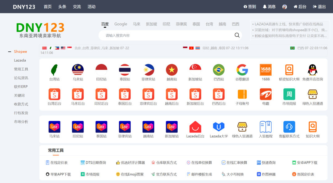Image resolution: width=333 pixels, height=183 pixels.
Task: Open the 马来站 Malaysia flag icon under Shopee
Action: [78, 70]
